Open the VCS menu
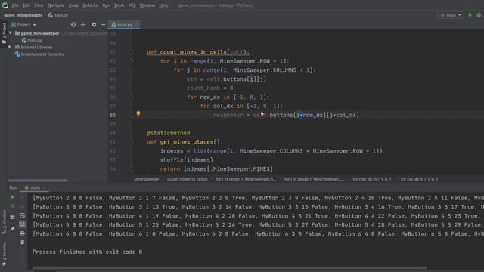Viewport: 484px width, 272px height. point(132,5)
